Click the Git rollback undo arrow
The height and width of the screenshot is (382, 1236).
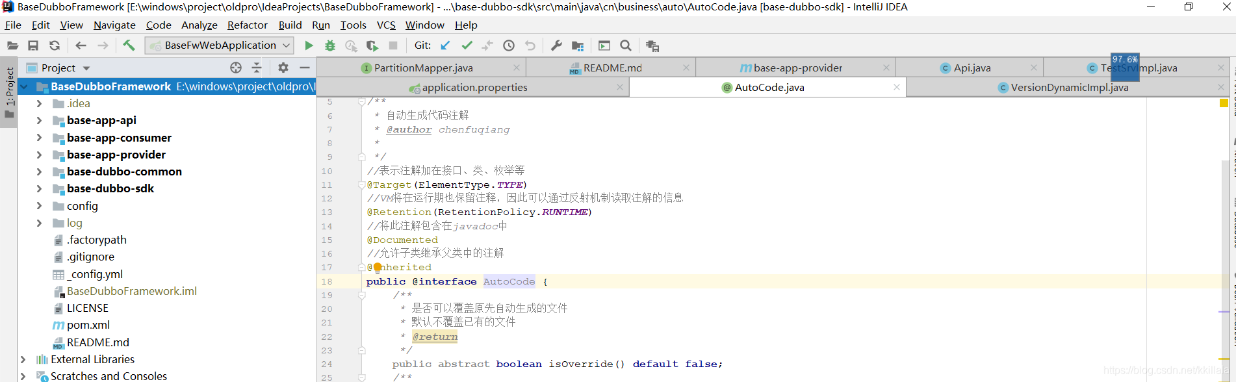pos(530,45)
